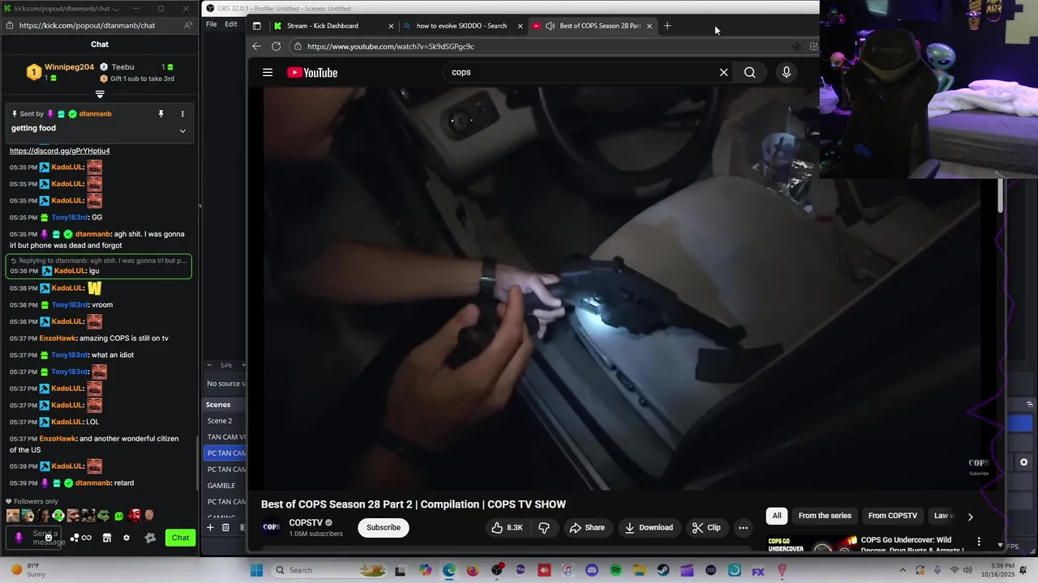
Task: Select the From COPSTV chip
Action: pos(892,516)
